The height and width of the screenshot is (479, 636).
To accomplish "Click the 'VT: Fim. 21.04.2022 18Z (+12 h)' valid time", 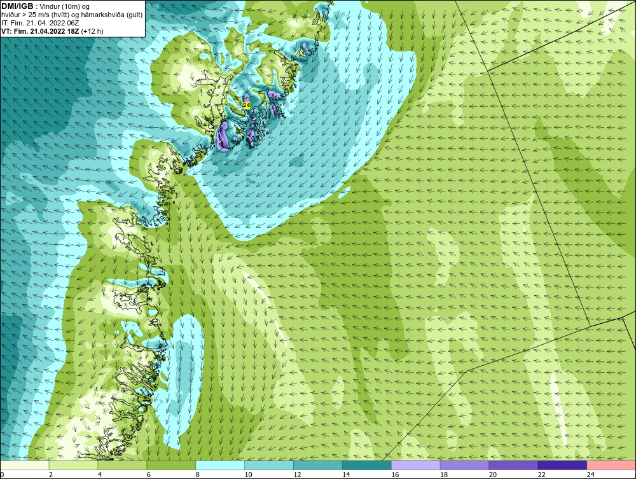I will [x=52, y=31].
